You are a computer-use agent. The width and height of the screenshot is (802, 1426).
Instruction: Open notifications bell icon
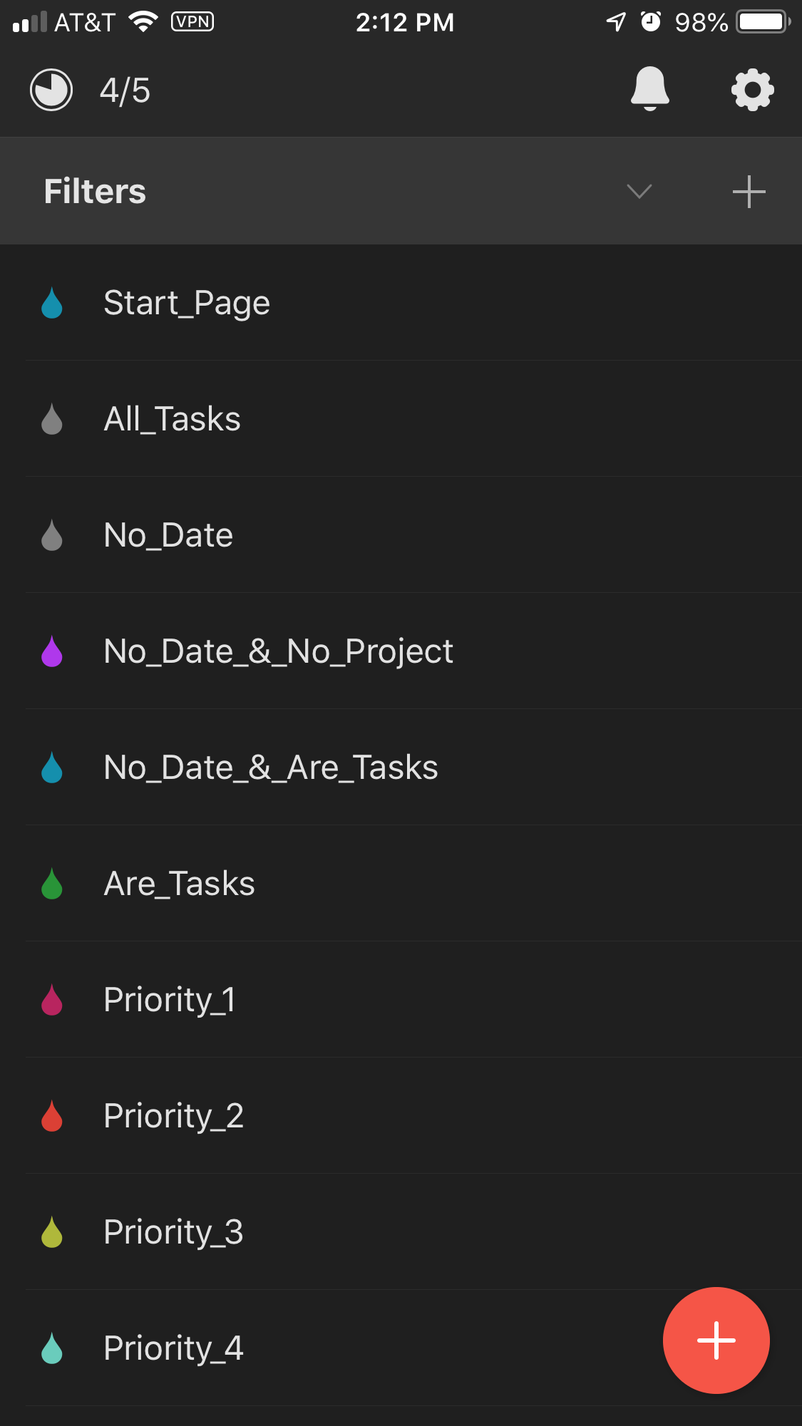pos(650,90)
